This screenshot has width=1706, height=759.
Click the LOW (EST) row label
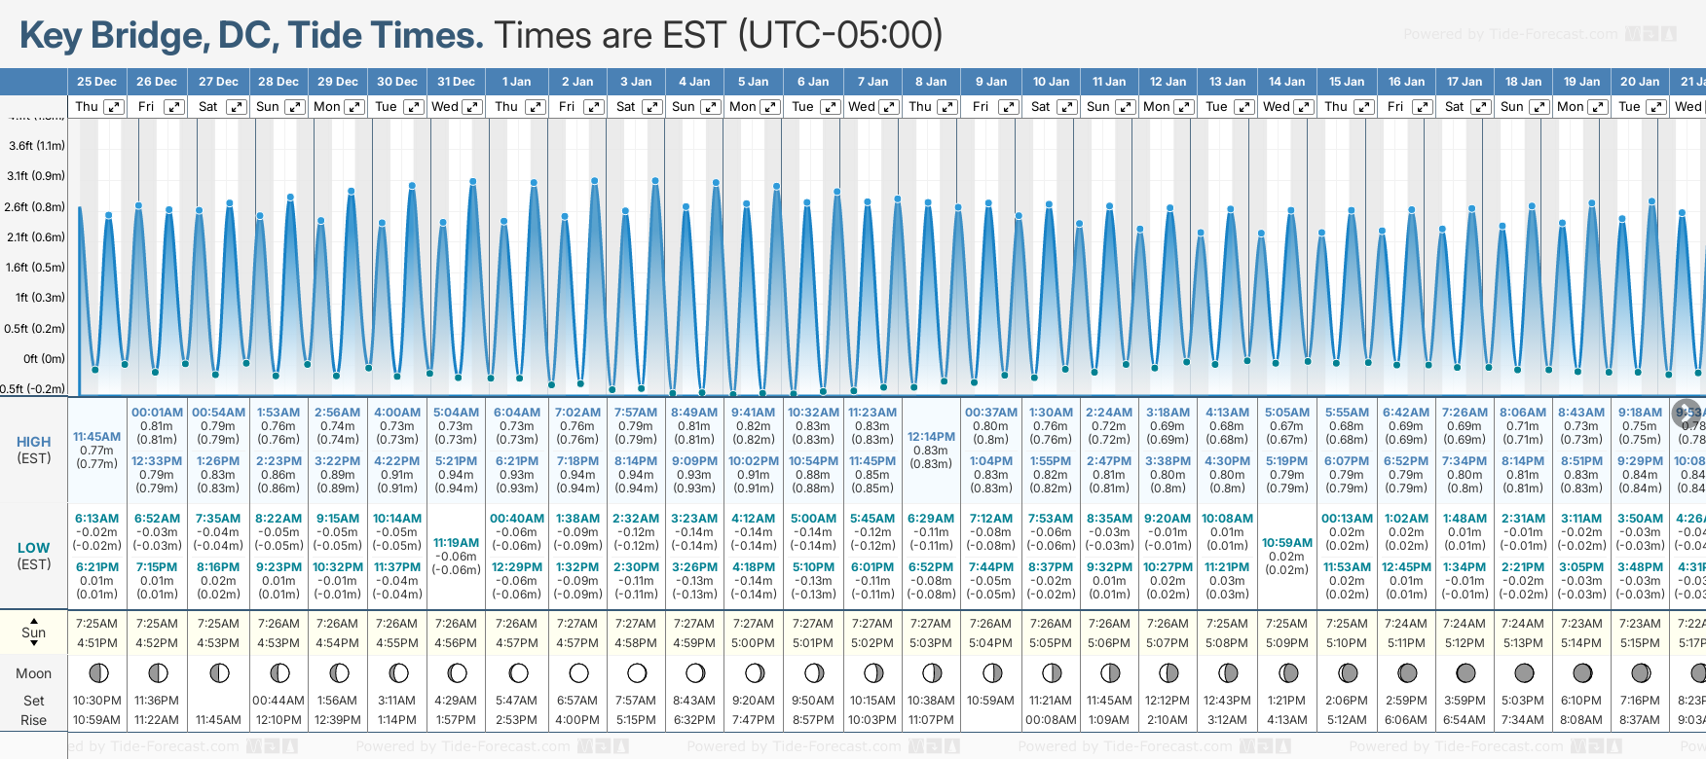tap(34, 556)
